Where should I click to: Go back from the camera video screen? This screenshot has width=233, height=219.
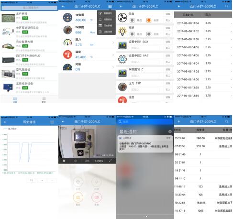pyautogui.click(x=63, y=121)
